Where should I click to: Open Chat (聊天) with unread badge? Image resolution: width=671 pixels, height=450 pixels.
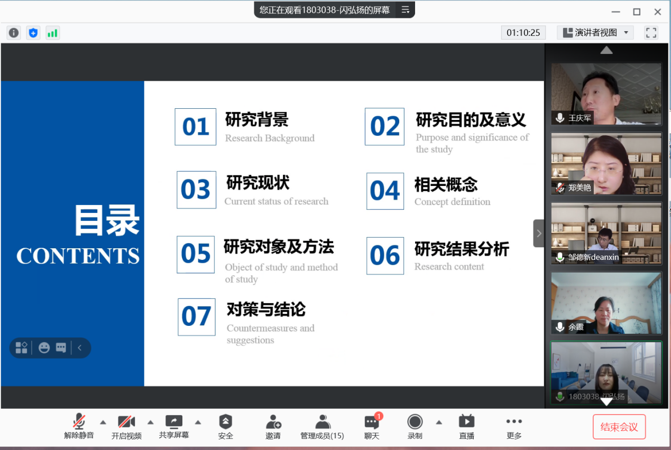tap(372, 426)
